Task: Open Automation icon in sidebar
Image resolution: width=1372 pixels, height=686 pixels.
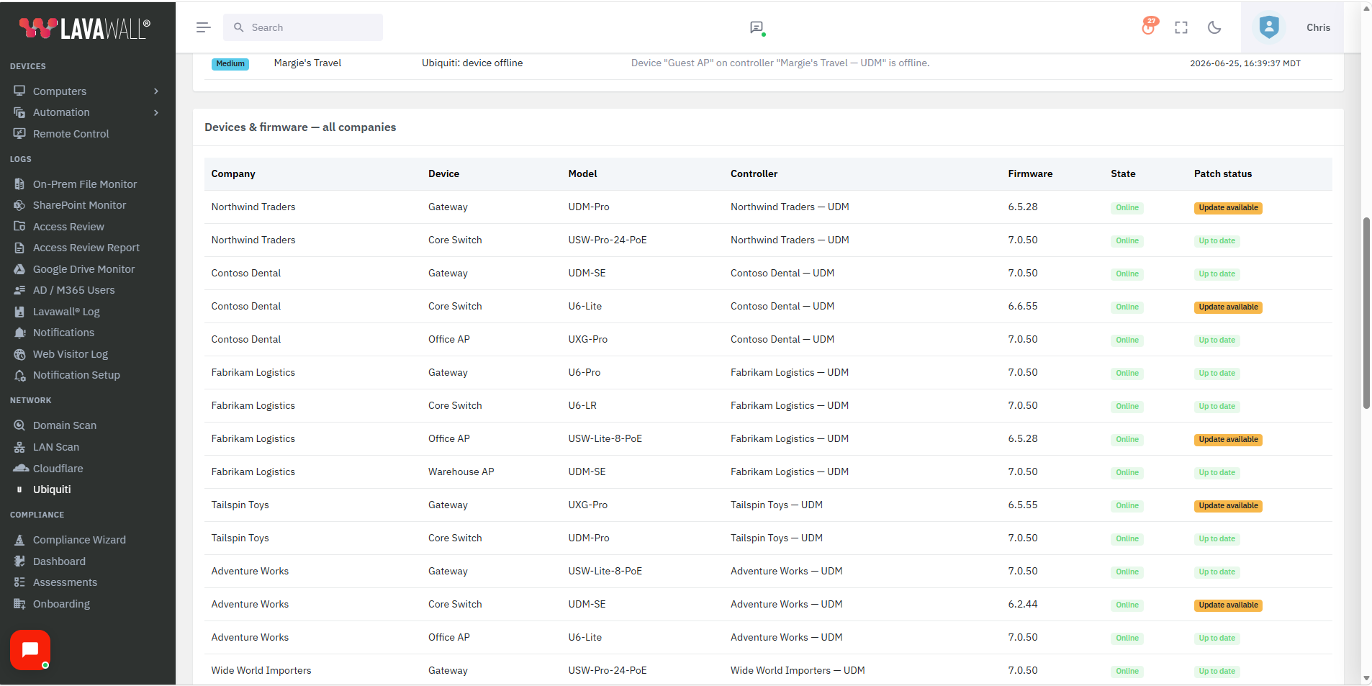Action: click(x=19, y=112)
